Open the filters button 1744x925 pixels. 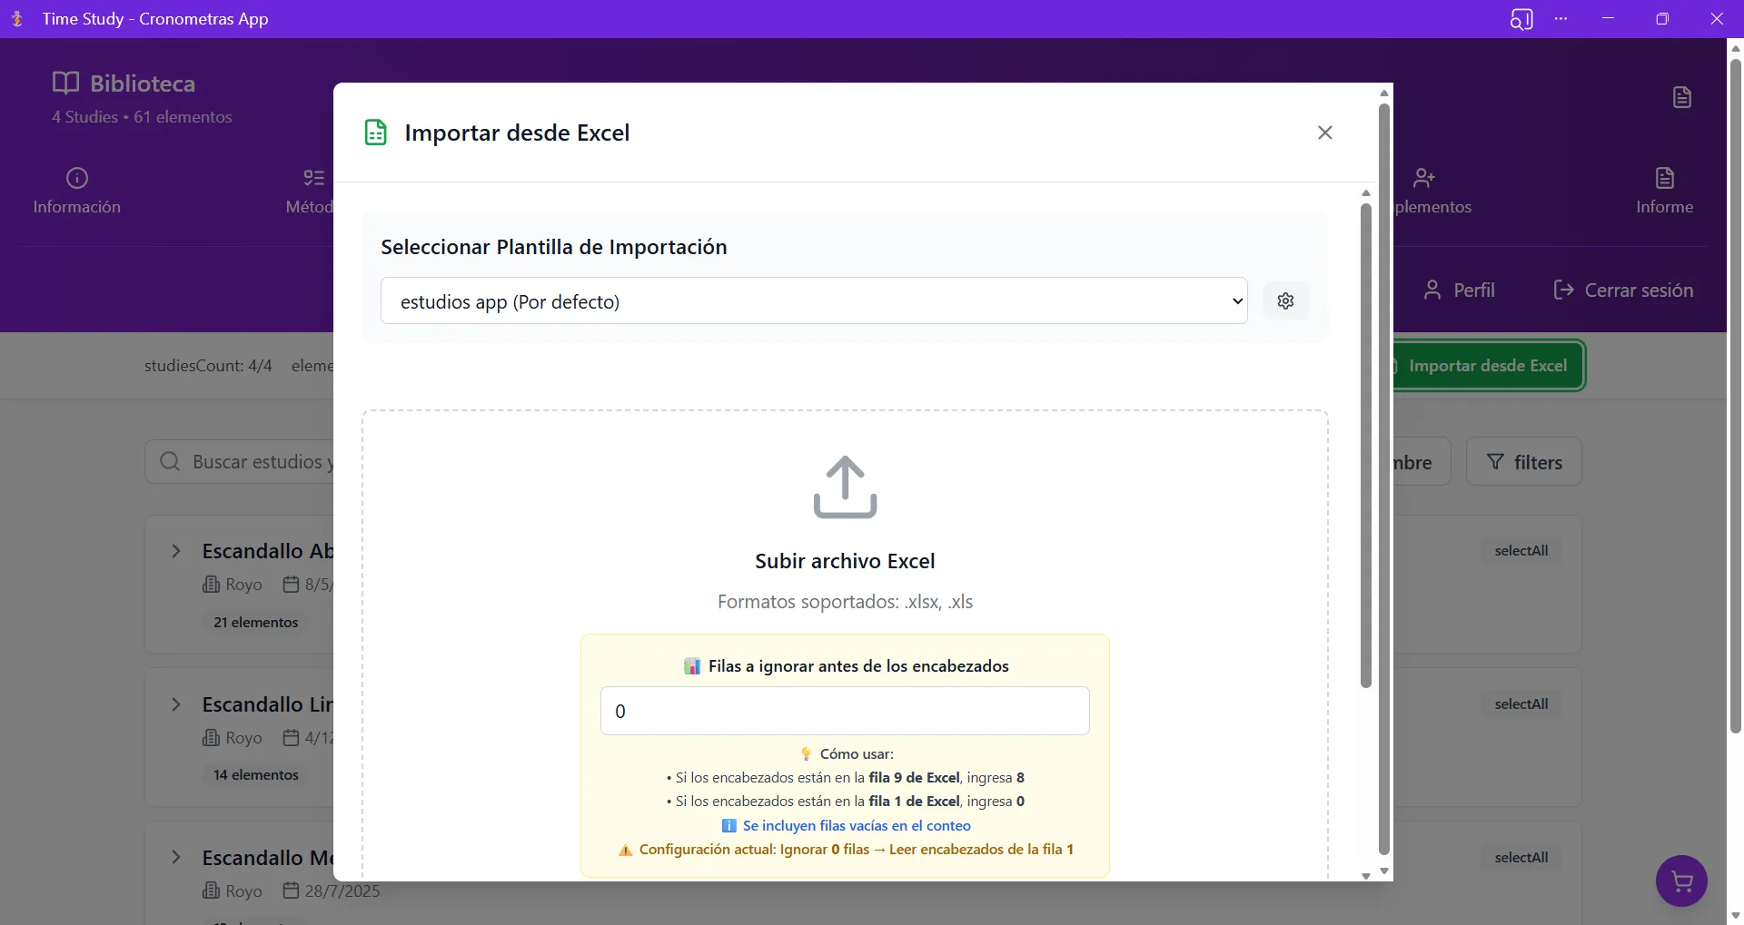[1523, 462]
